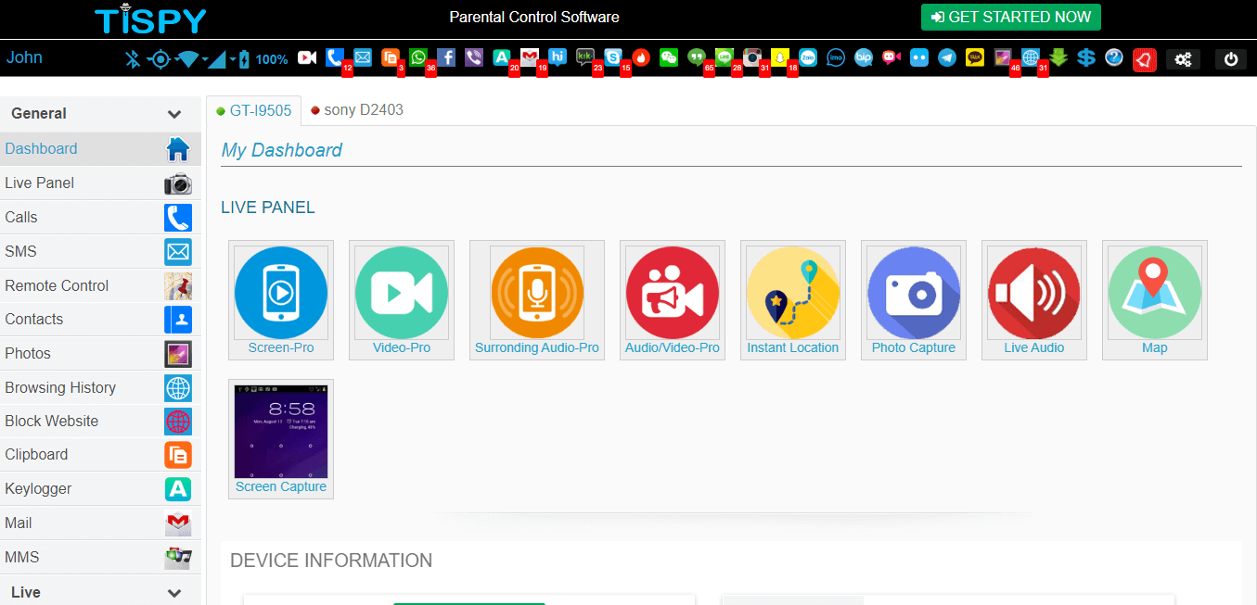Open Gmail icon with badge 19

tap(530, 57)
